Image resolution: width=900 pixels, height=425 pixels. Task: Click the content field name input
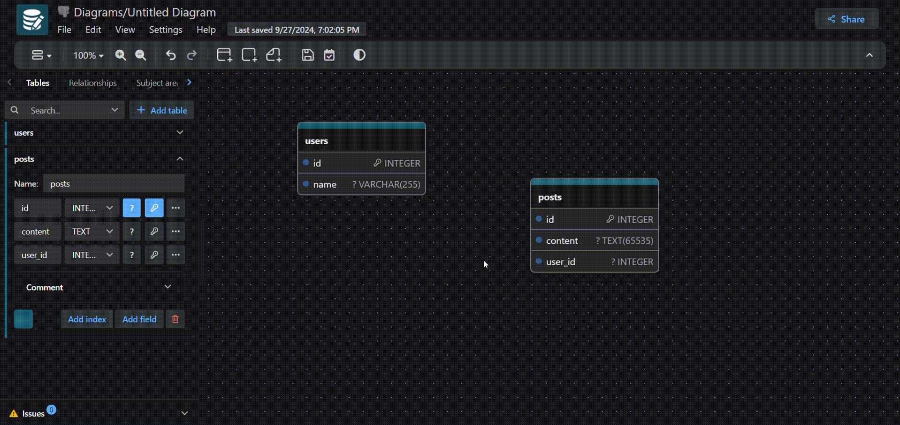tap(38, 232)
